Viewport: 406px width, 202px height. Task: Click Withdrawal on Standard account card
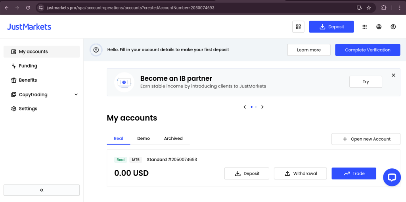pos(301,173)
